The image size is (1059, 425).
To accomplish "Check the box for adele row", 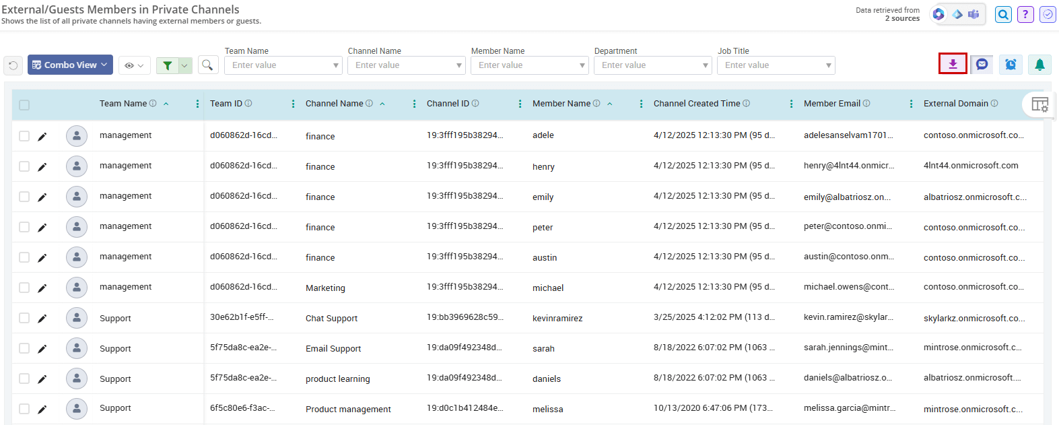I will point(24,136).
